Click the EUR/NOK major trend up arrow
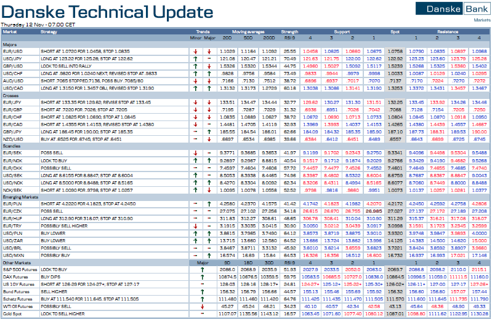 [210, 160]
